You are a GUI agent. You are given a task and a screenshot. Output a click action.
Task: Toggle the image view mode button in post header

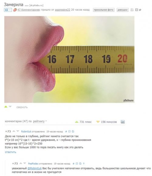[8, 10]
